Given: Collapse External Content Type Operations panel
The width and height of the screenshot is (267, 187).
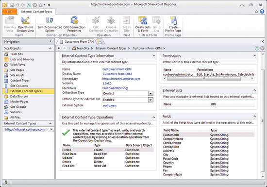Looking at the screenshot, I should click(153, 118).
